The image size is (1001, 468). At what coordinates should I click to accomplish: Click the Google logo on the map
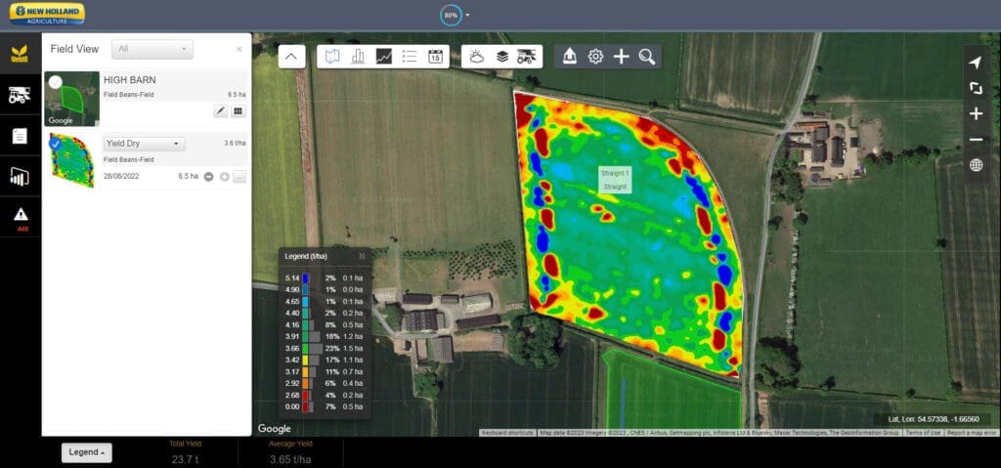click(275, 428)
